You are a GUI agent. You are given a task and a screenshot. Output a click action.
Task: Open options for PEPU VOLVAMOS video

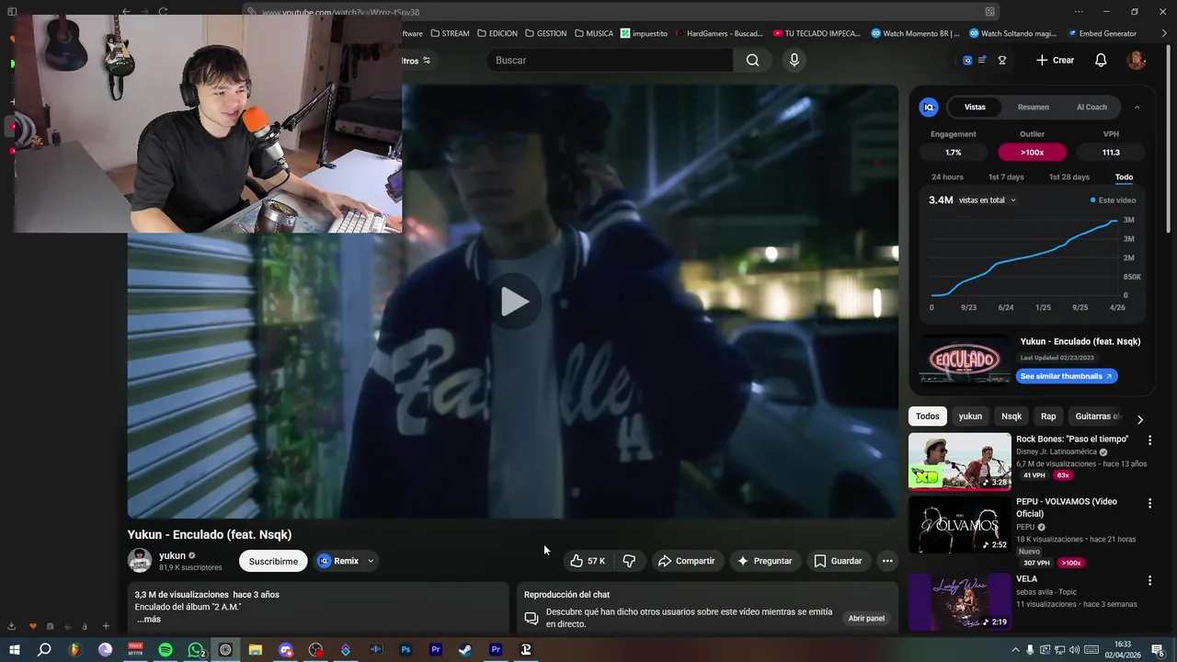click(x=1149, y=503)
